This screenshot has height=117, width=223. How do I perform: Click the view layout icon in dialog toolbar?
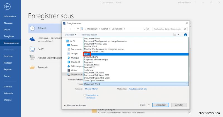coord(174,35)
